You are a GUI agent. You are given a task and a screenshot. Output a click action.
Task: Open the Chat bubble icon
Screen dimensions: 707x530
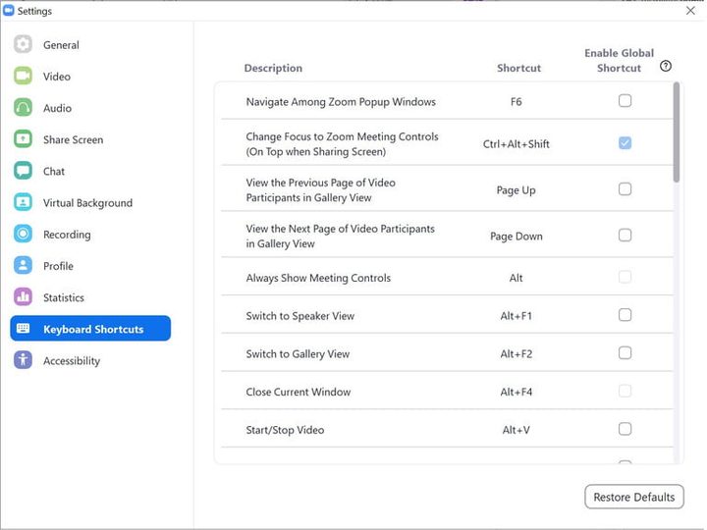[x=24, y=171]
